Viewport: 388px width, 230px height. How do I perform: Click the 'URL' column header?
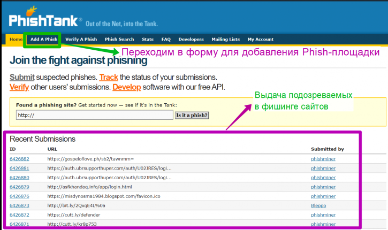tap(52, 149)
